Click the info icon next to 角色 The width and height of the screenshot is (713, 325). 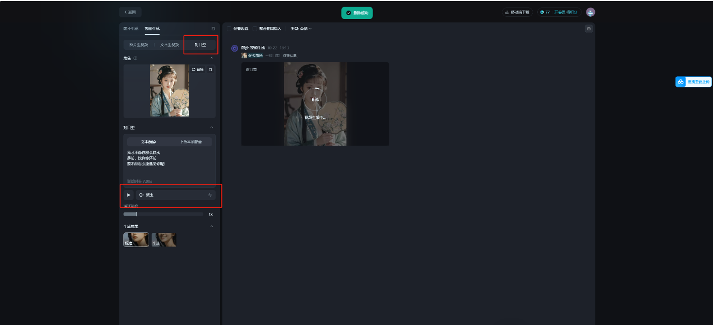tap(136, 58)
